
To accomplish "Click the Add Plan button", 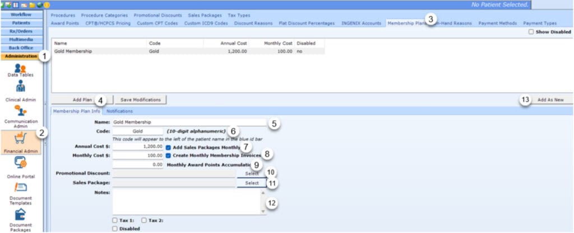I will click(x=82, y=99).
